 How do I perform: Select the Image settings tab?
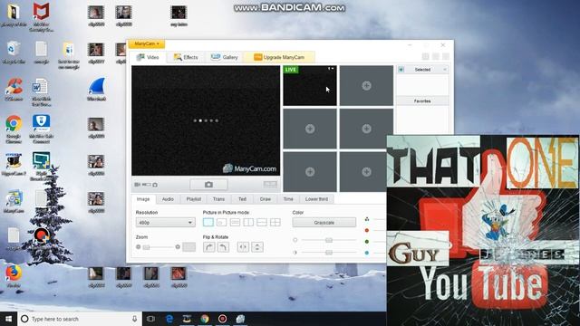143,199
